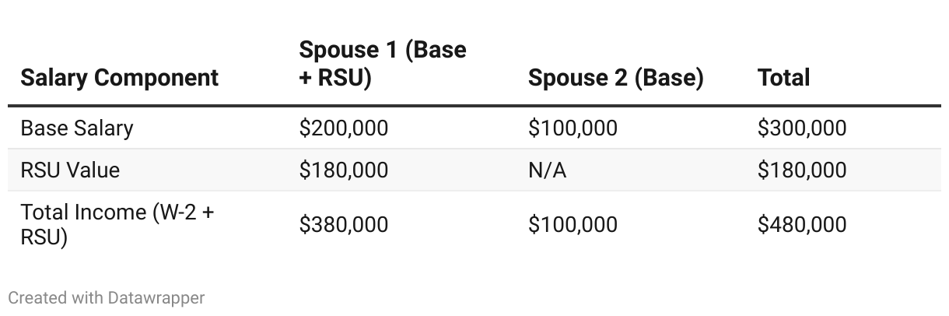This screenshot has width=949, height=316.
Task: Click Spouse 2 base salary $100,000 cell
Action: click(573, 128)
